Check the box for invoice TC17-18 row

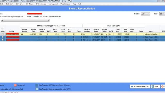pyautogui.click(x=3, y=40)
